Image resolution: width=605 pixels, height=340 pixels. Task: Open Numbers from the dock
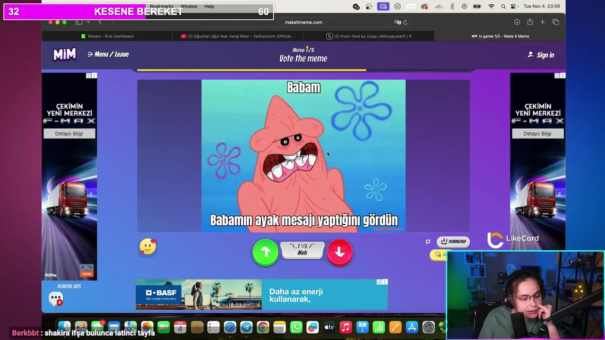[x=379, y=327]
